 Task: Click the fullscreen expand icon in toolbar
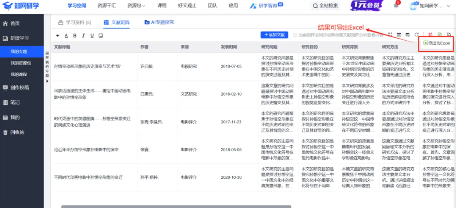point(390,35)
